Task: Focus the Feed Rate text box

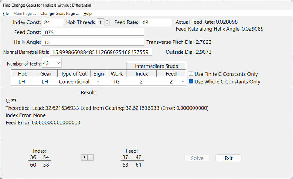Action: point(155,23)
